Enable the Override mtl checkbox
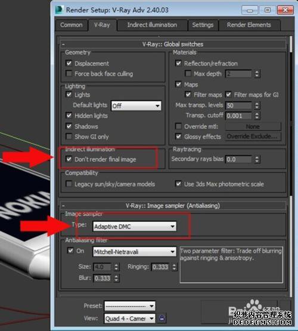This screenshot has height=331, width=298. 178,126
